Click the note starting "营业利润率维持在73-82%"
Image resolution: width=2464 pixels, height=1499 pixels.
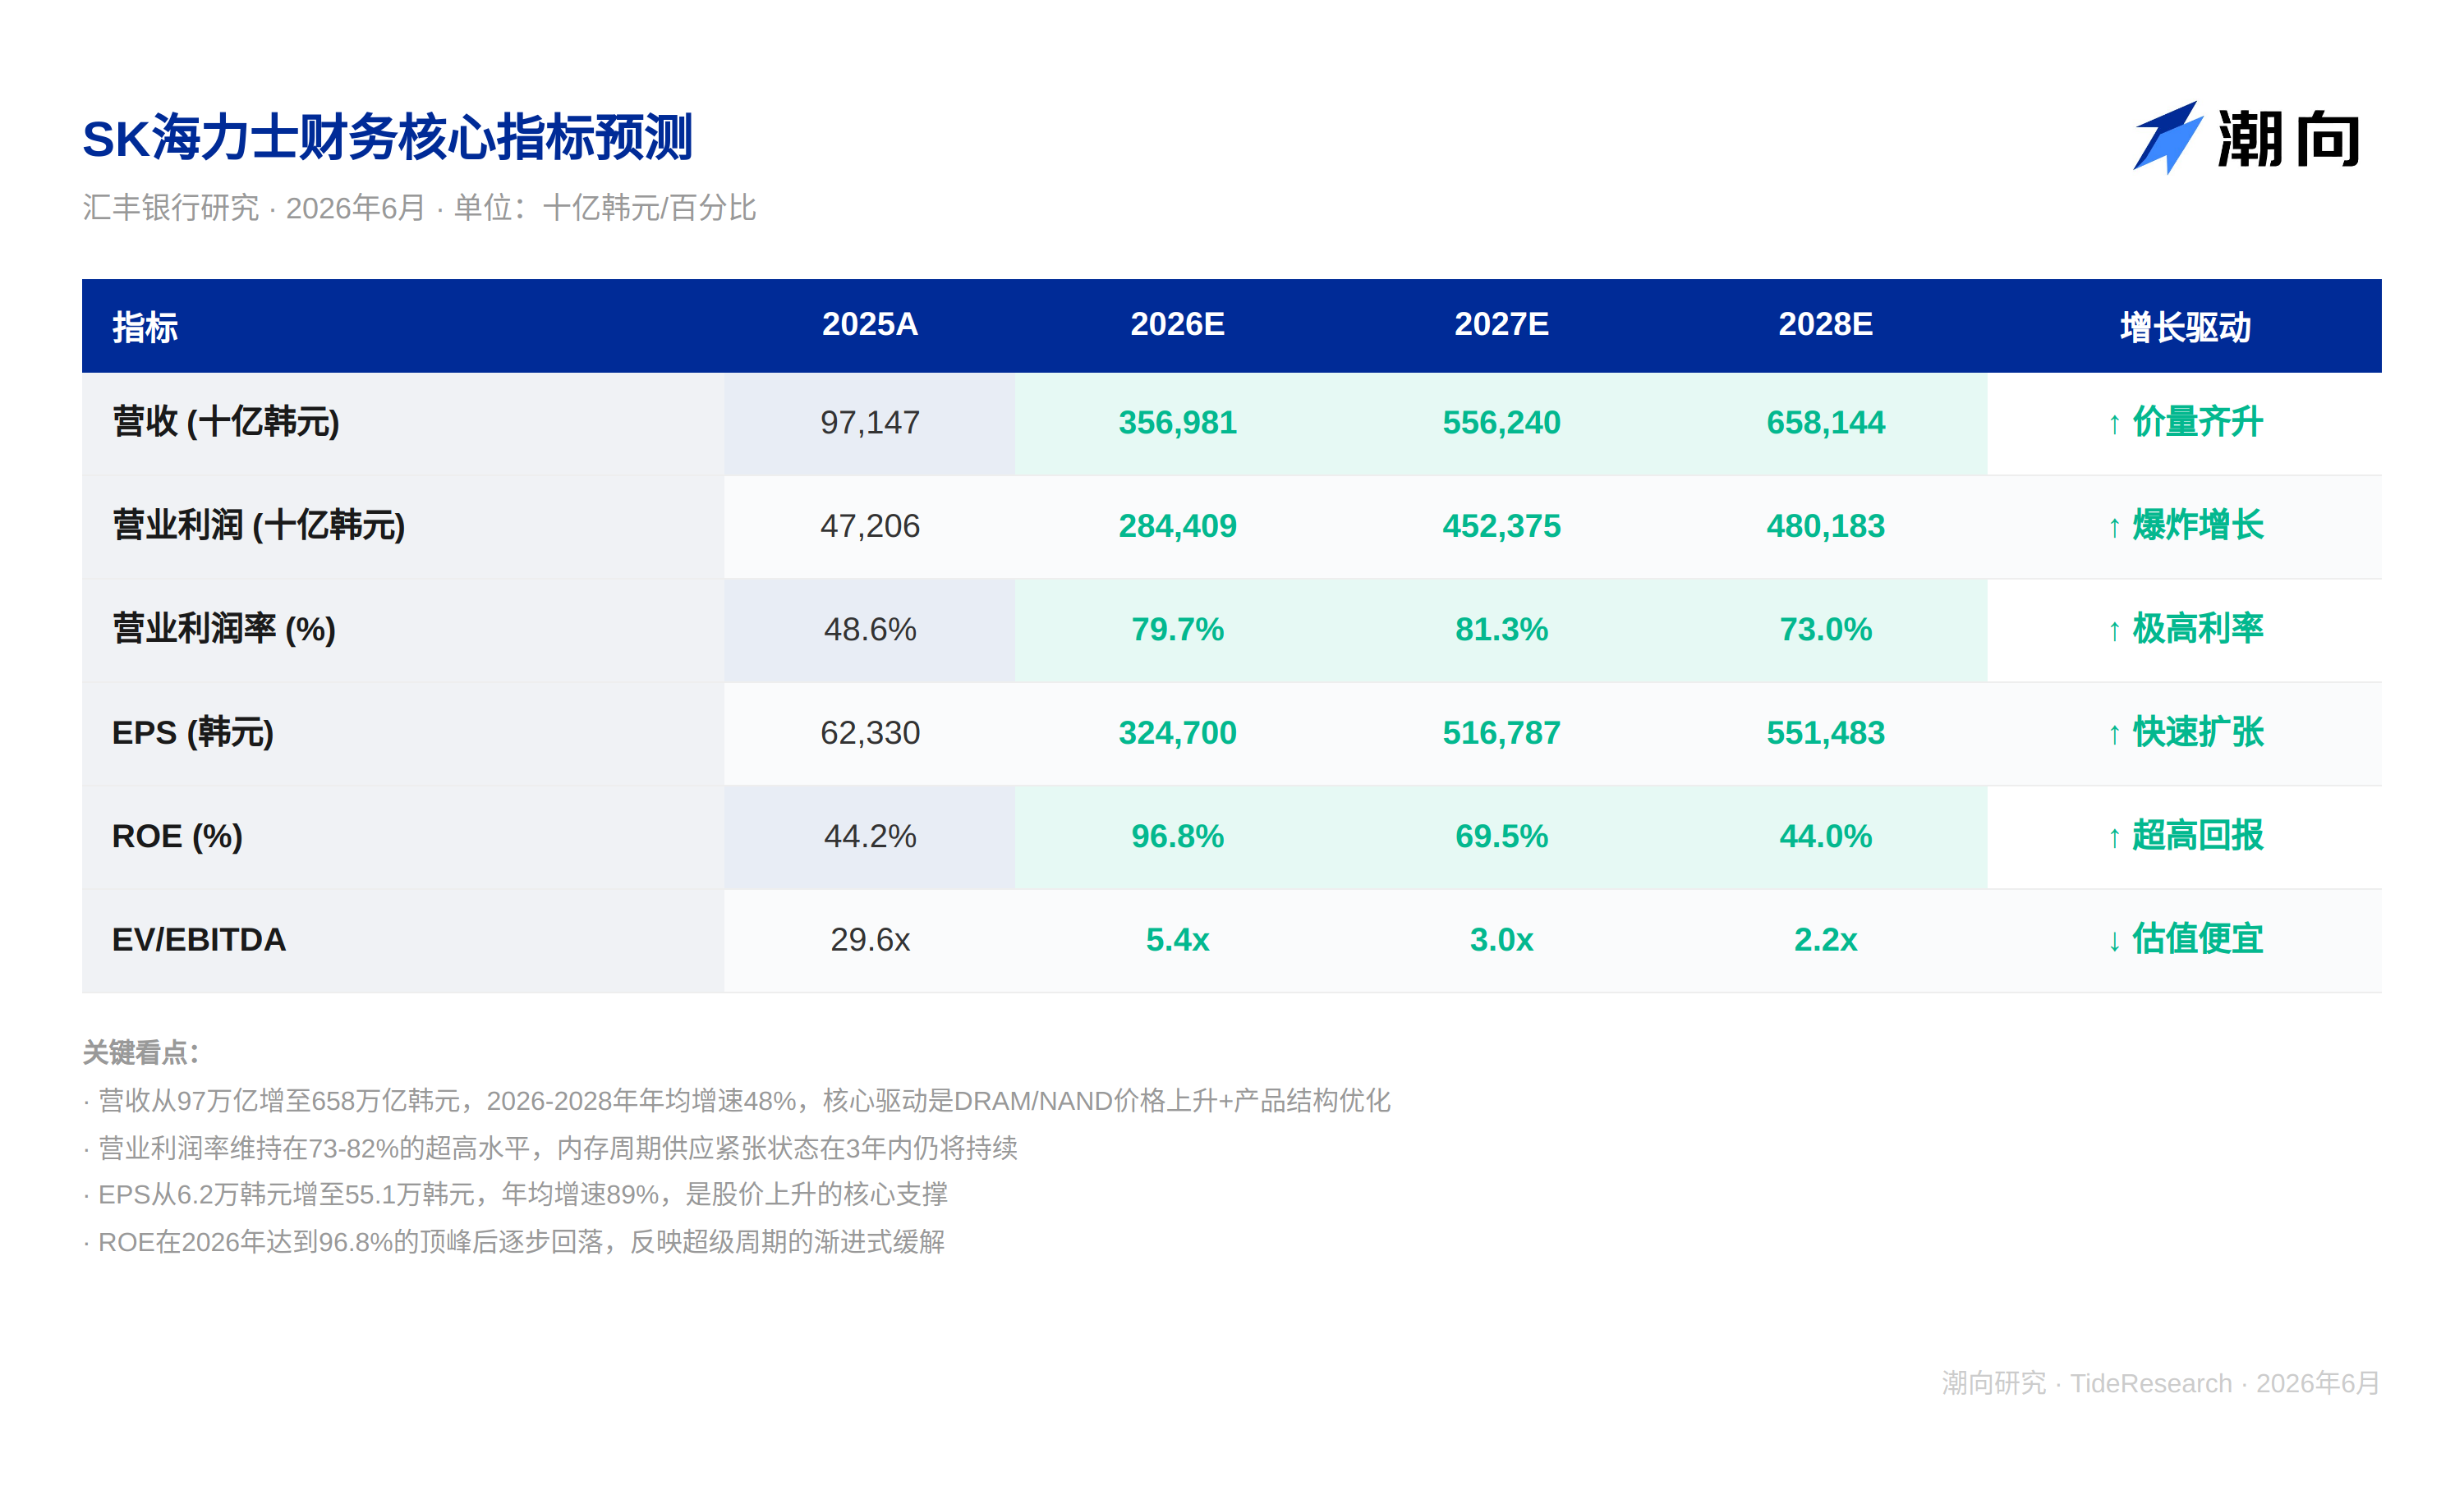[x=550, y=1147]
